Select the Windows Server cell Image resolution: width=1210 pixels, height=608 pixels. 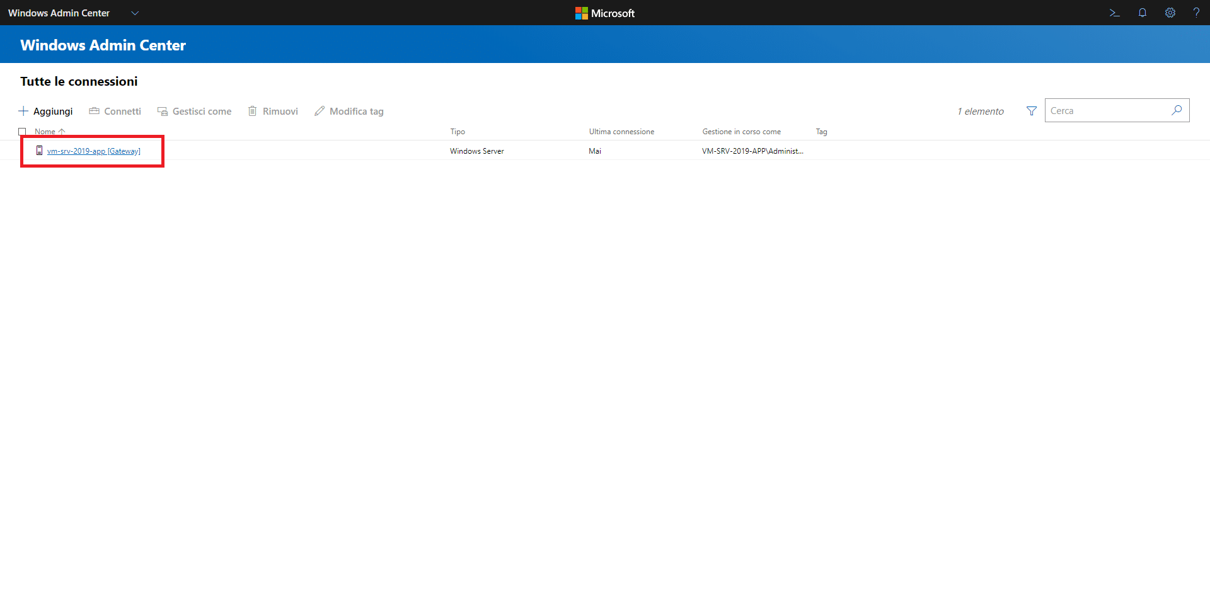(x=477, y=151)
